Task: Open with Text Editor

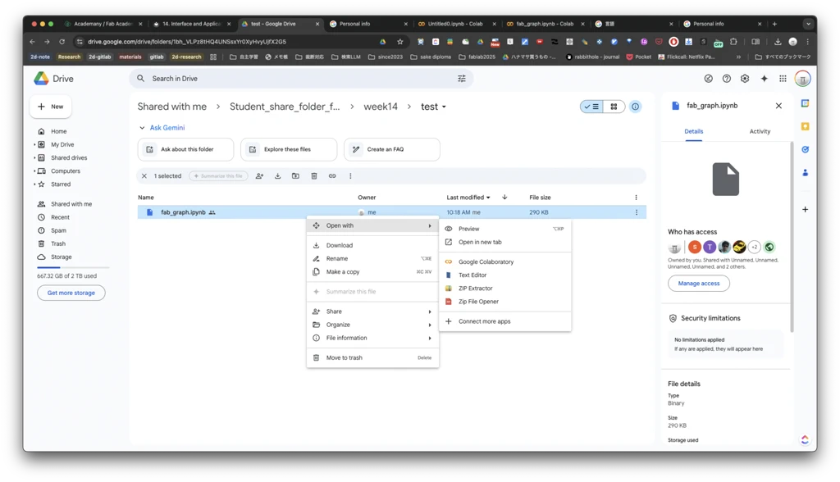Action: click(505, 275)
